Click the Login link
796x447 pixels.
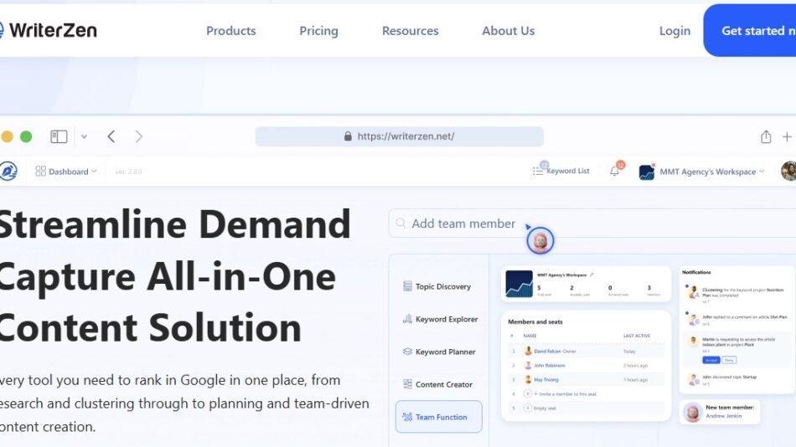coord(675,31)
